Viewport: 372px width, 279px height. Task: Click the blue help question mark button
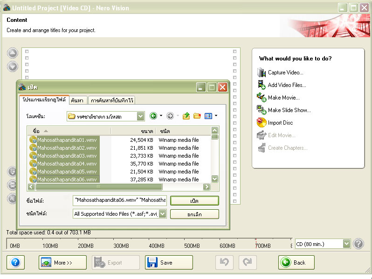click(x=15, y=262)
